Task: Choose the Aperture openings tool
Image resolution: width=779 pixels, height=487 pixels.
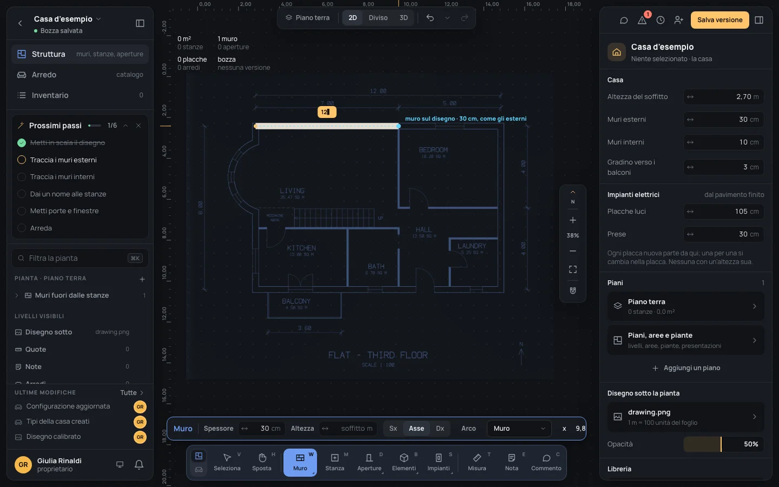Action: [369, 463]
